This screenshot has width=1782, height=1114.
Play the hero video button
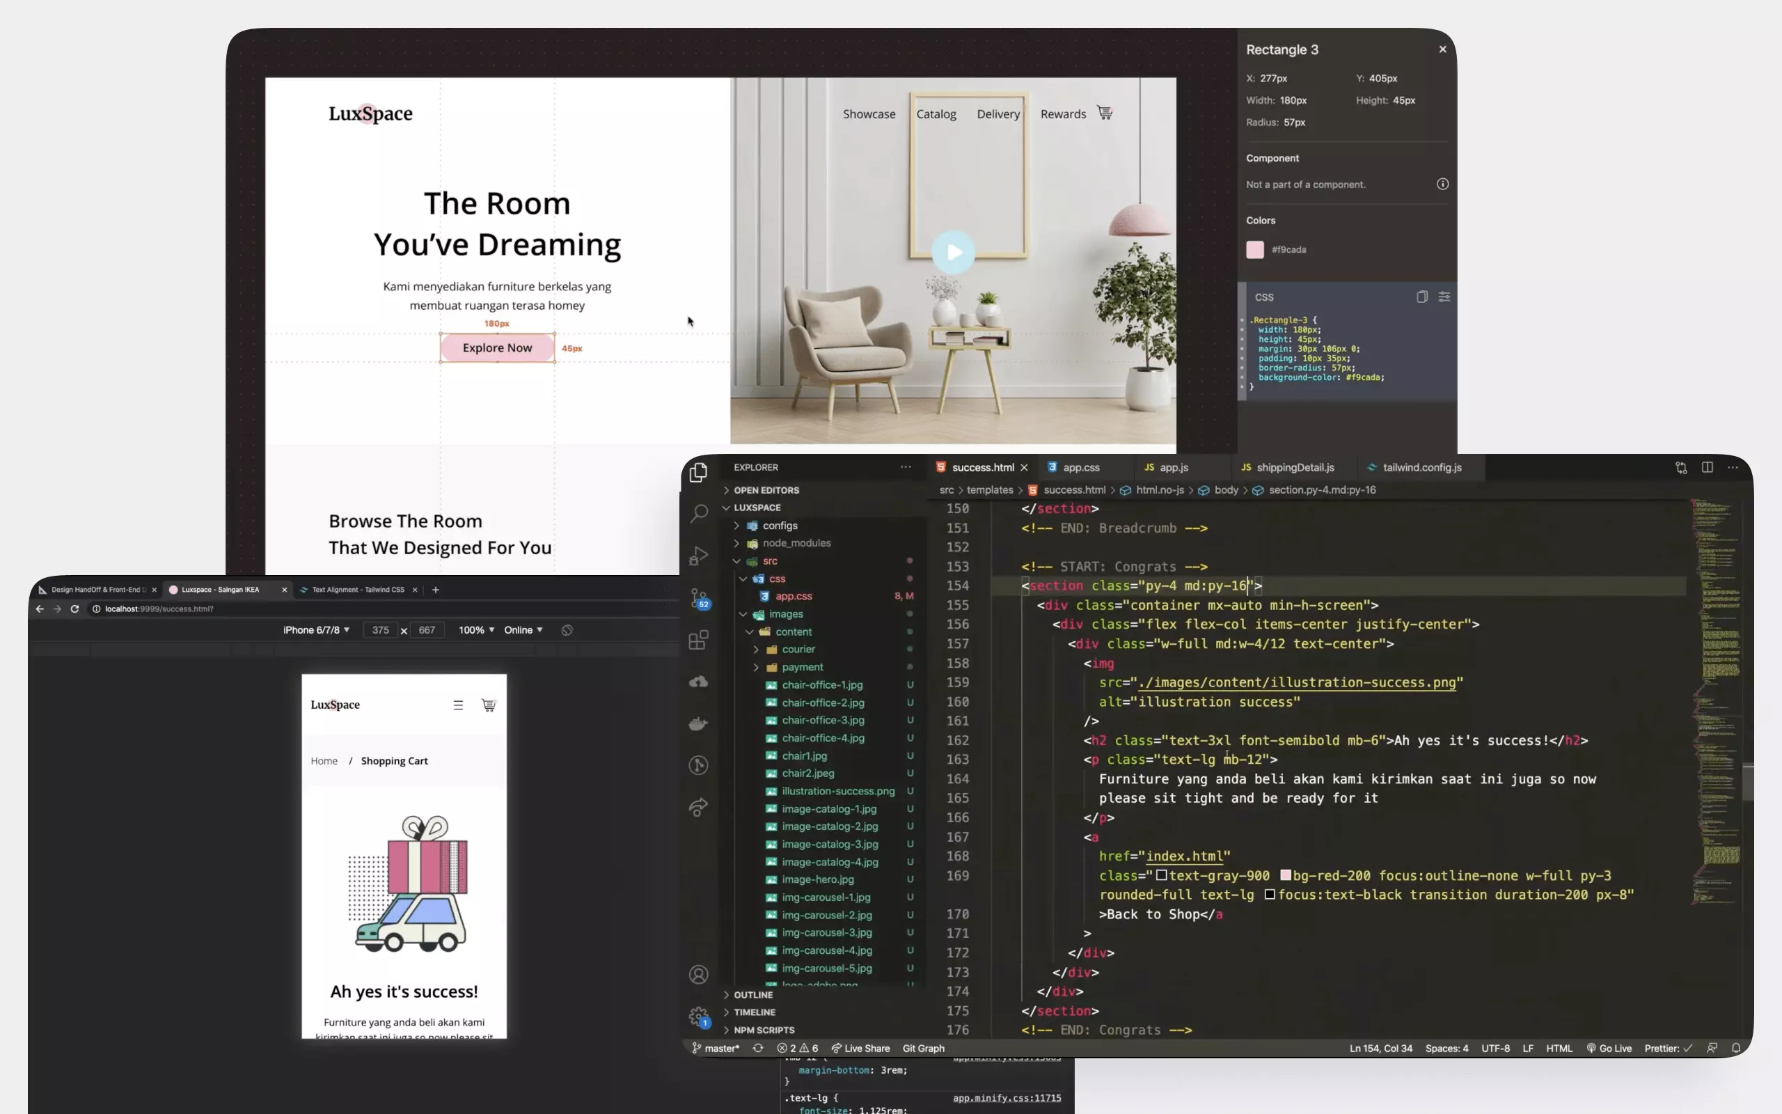[x=953, y=253]
